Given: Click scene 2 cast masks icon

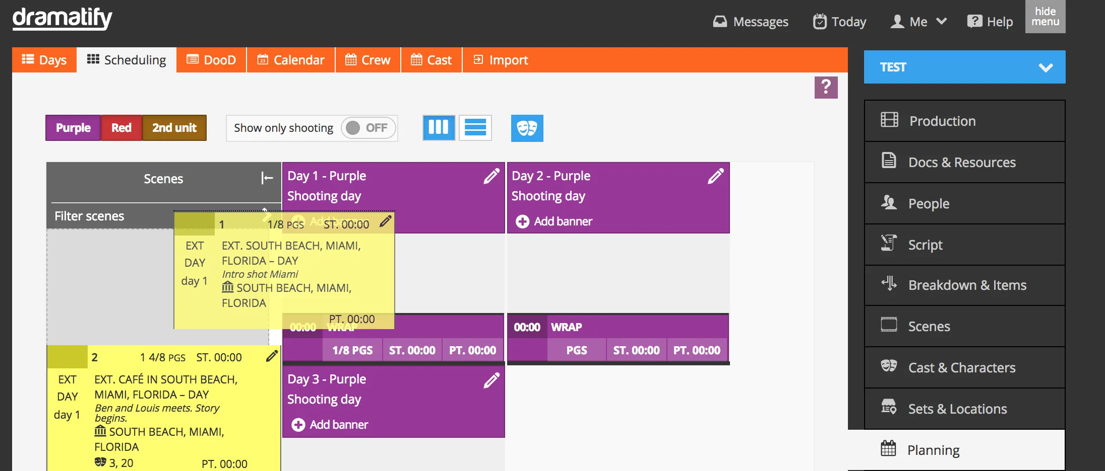Looking at the screenshot, I should tap(100, 462).
